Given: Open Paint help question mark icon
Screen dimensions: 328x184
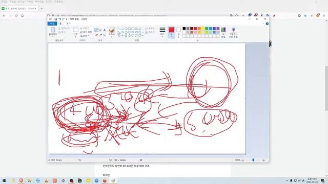Looking at the screenshot, I should click(x=267, y=24).
